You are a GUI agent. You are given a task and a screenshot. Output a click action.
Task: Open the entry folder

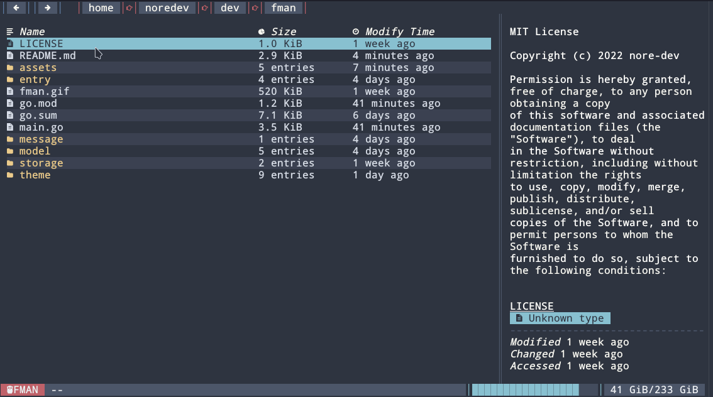pyautogui.click(x=35, y=80)
